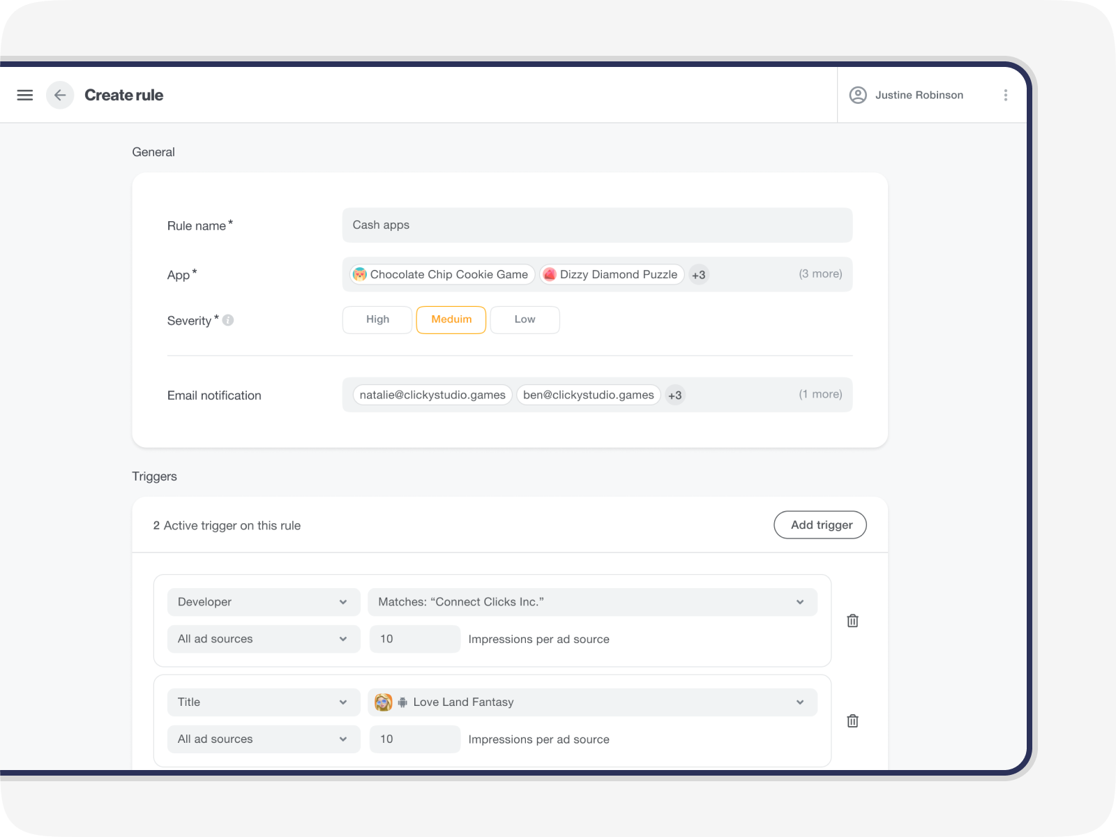The height and width of the screenshot is (837, 1116).
Task: Select the ben@clickystudio.games email chip
Action: coord(589,395)
